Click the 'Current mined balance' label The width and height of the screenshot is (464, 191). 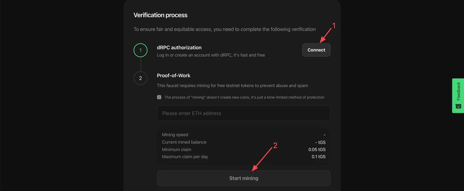click(x=184, y=142)
